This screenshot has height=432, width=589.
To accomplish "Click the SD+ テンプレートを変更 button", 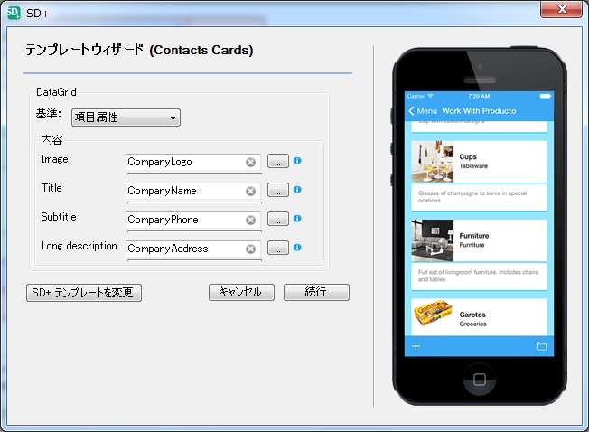I will point(84,293).
